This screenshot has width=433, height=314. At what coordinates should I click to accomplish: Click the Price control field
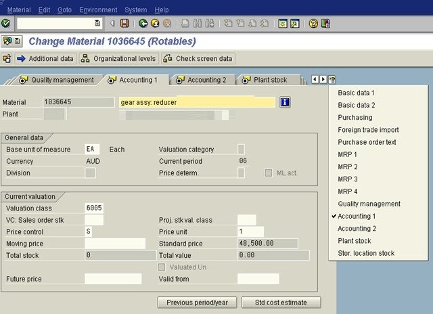coord(89,231)
